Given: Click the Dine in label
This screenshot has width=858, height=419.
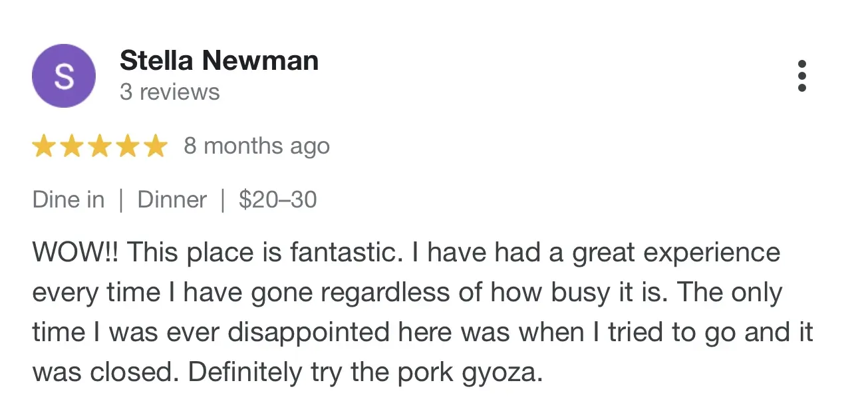Looking at the screenshot, I should (x=69, y=200).
